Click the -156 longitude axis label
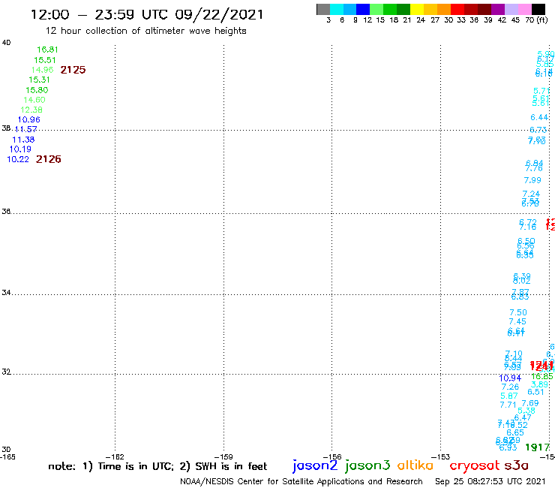Image resolution: width=555 pixels, height=488 pixels. (x=332, y=457)
